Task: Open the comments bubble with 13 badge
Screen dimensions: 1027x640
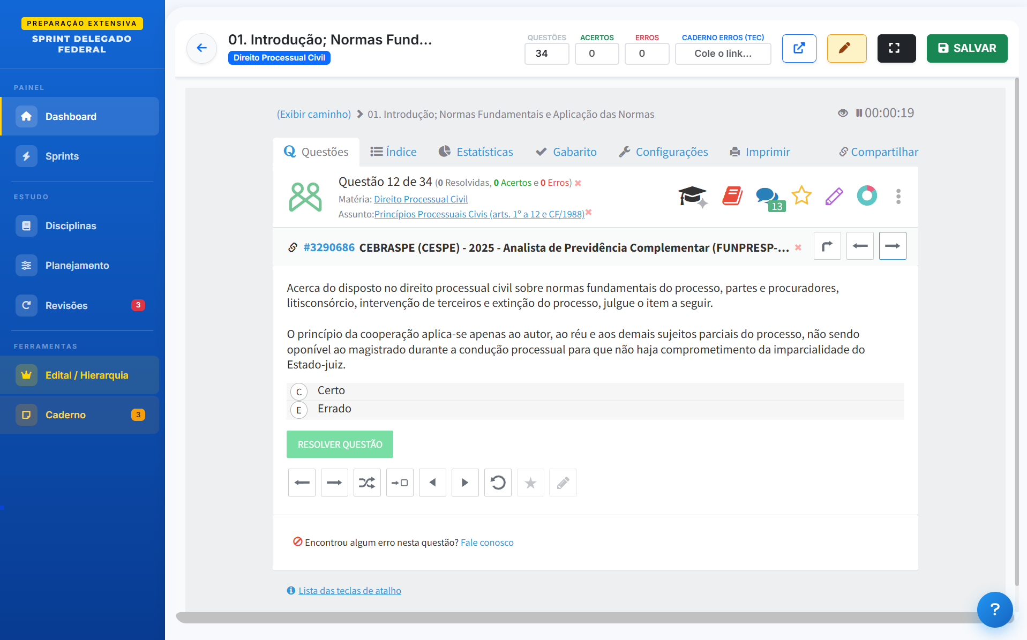Action: coord(770,198)
